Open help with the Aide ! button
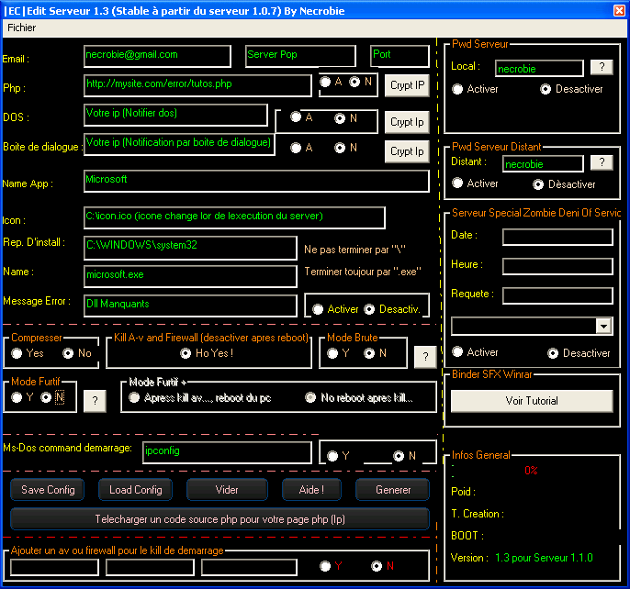The width and height of the screenshot is (630, 589). [311, 490]
